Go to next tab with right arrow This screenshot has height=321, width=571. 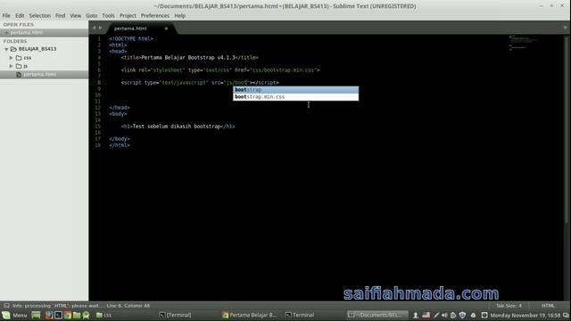(x=101, y=28)
